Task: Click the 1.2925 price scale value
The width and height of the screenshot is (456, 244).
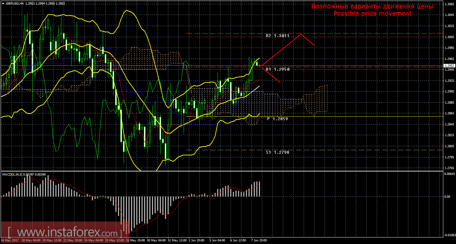Action: [x=449, y=81]
